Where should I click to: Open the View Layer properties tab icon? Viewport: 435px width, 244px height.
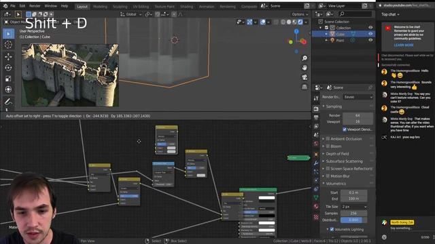[316, 127]
